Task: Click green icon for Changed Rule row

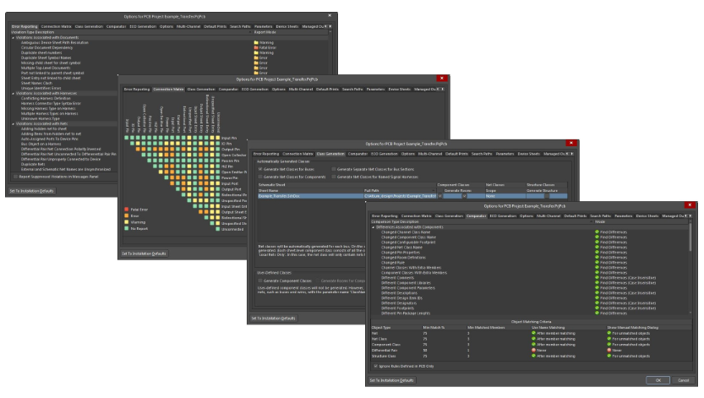Action: (598, 263)
